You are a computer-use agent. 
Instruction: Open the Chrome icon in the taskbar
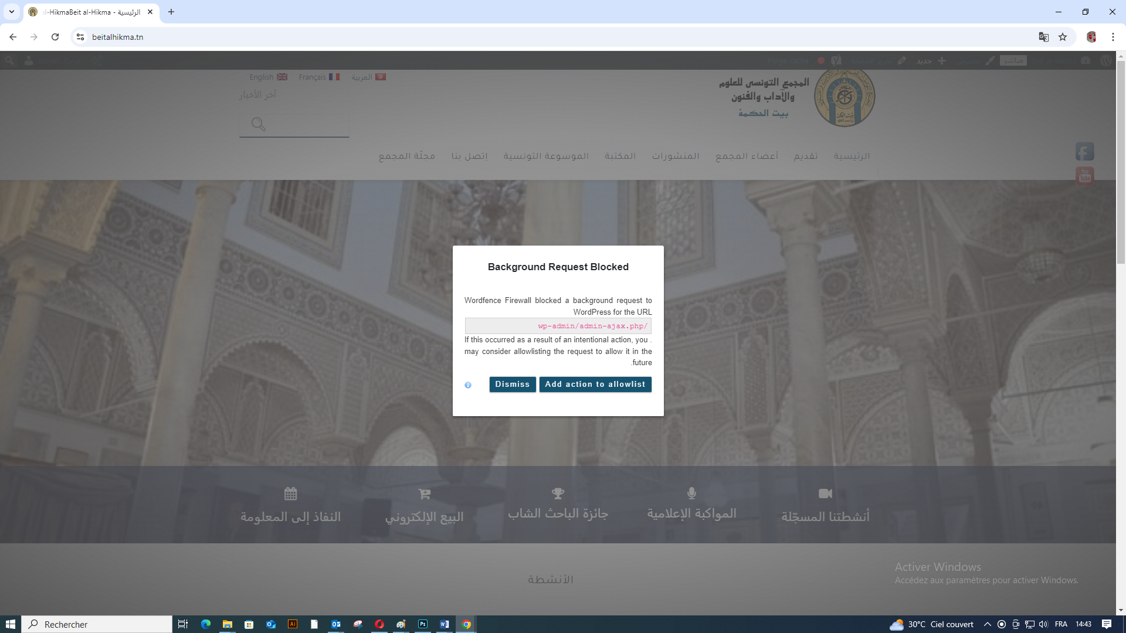466,624
